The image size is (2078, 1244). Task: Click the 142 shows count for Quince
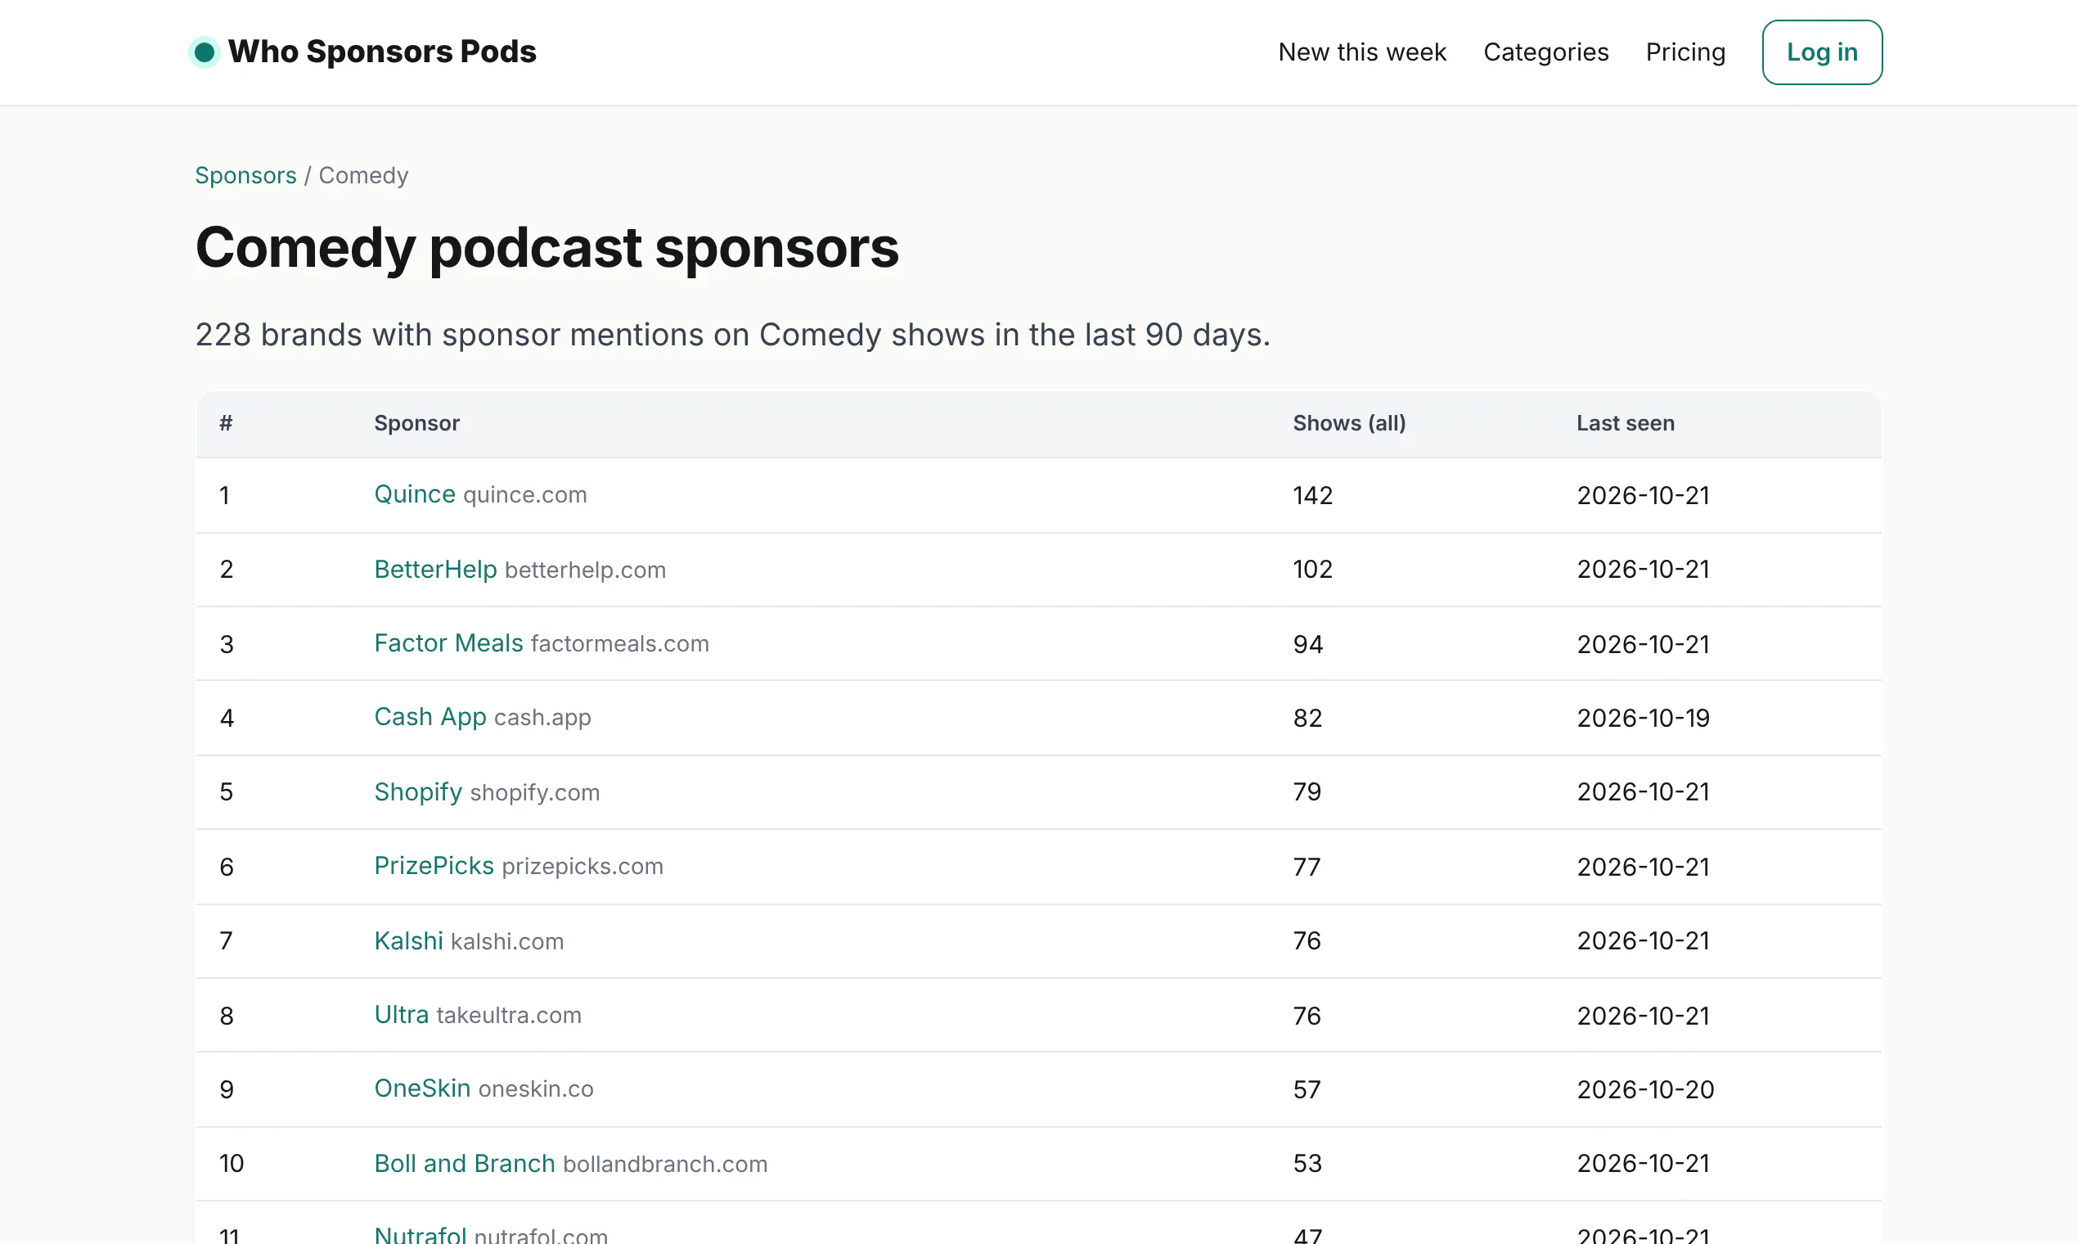[x=1312, y=495]
